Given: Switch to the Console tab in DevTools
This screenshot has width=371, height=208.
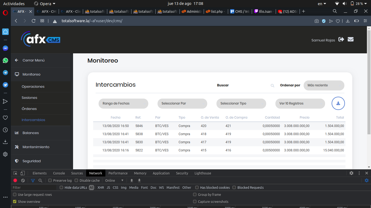Looking at the screenshot, I should [x=59, y=173].
